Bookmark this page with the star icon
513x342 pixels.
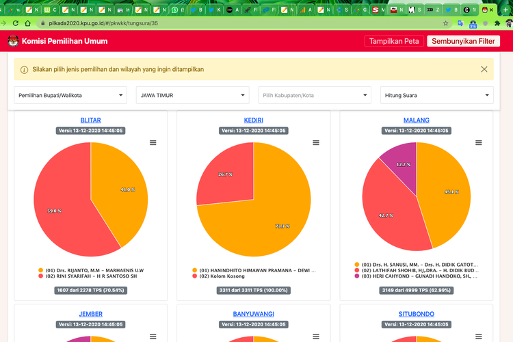[445, 23]
